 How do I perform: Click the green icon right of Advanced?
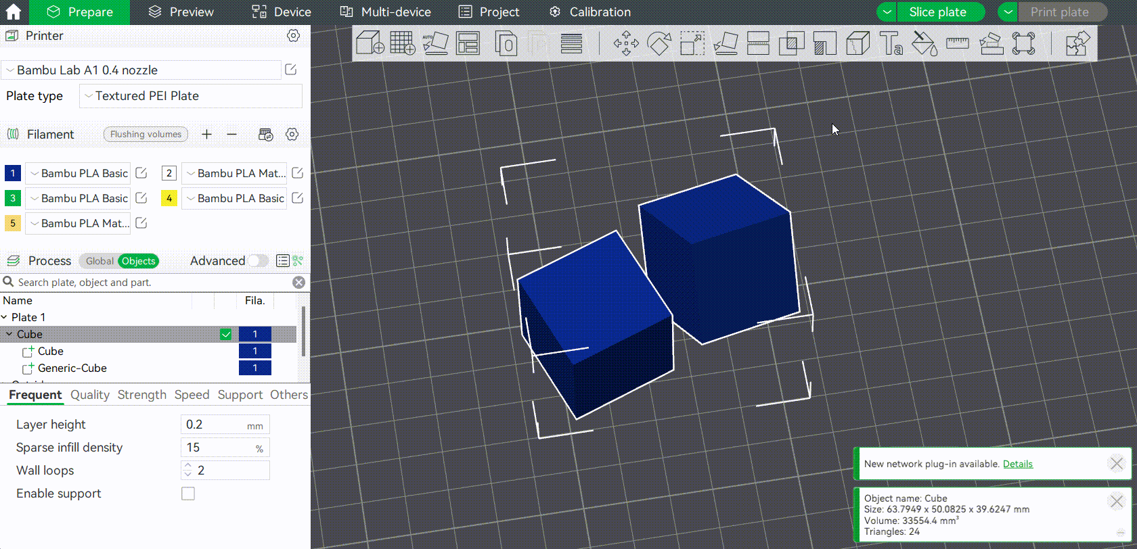pos(298,261)
